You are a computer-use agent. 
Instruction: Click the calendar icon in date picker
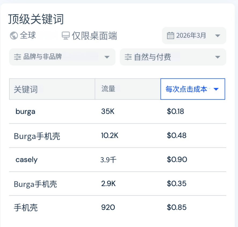coord(170,36)
